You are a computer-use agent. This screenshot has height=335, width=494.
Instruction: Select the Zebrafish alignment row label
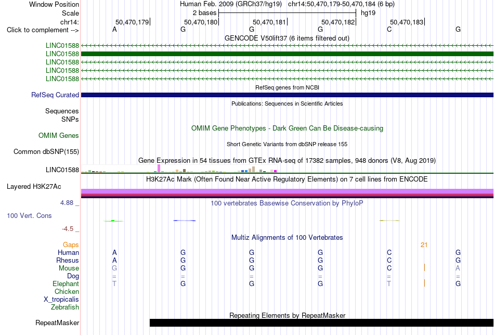pos(65,307)
